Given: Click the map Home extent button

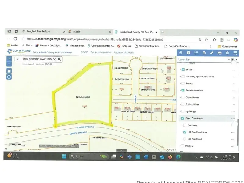Looking at the screenshot, I should [9, 70].
